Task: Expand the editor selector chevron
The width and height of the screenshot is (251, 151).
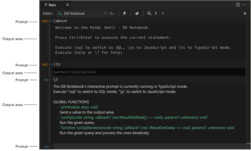Action: tap(105, 13)
